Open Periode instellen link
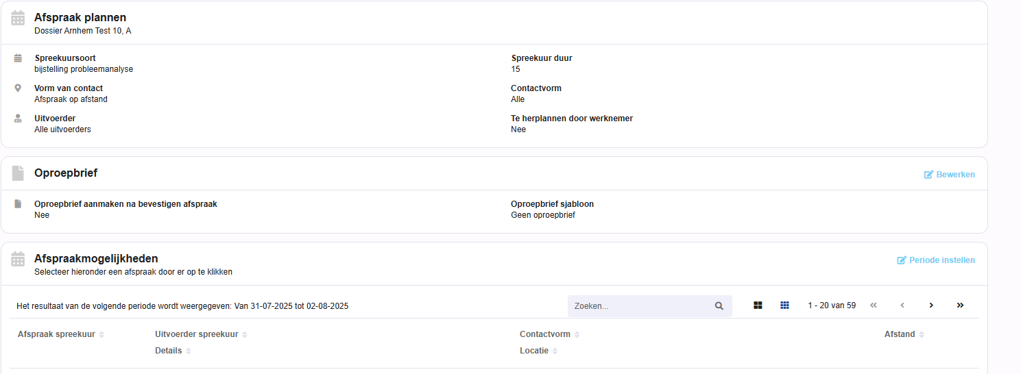Viewport: 1021px width, 374px height. (936, 260)
